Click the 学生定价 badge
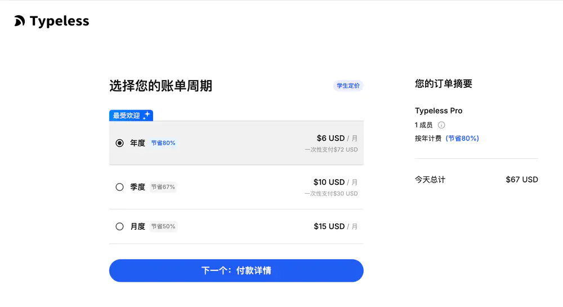Viewport: 563px width, 307px height. coord(348,86)
